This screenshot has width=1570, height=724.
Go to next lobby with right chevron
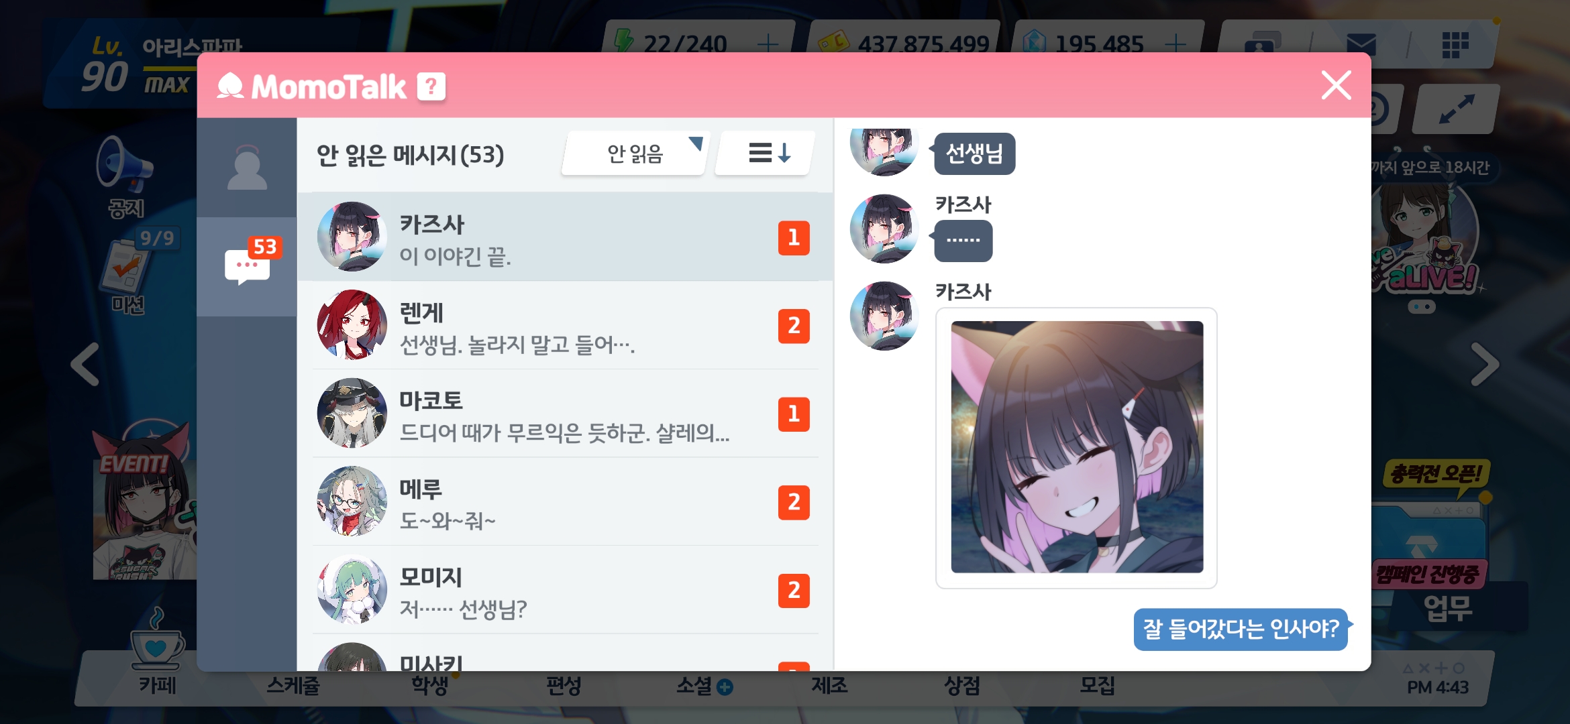1485,365
